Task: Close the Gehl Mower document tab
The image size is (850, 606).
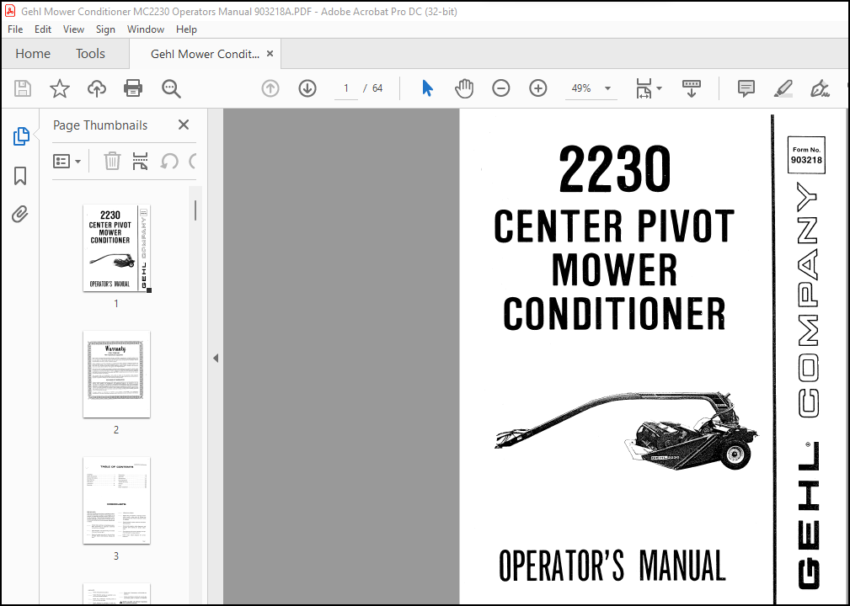Action: (x=270, y=54)
